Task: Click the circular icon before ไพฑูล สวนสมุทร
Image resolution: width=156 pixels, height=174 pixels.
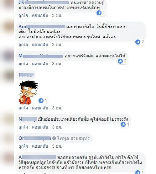Action: pyautogui.click(x=54, y=138)
